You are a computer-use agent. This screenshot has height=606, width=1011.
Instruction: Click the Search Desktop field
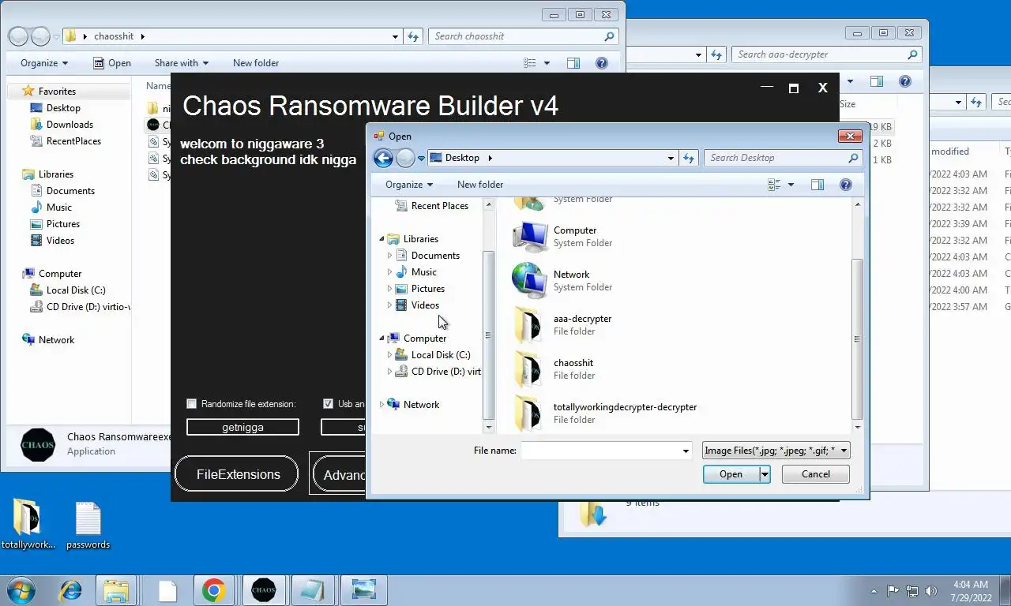tap(782, 158)
